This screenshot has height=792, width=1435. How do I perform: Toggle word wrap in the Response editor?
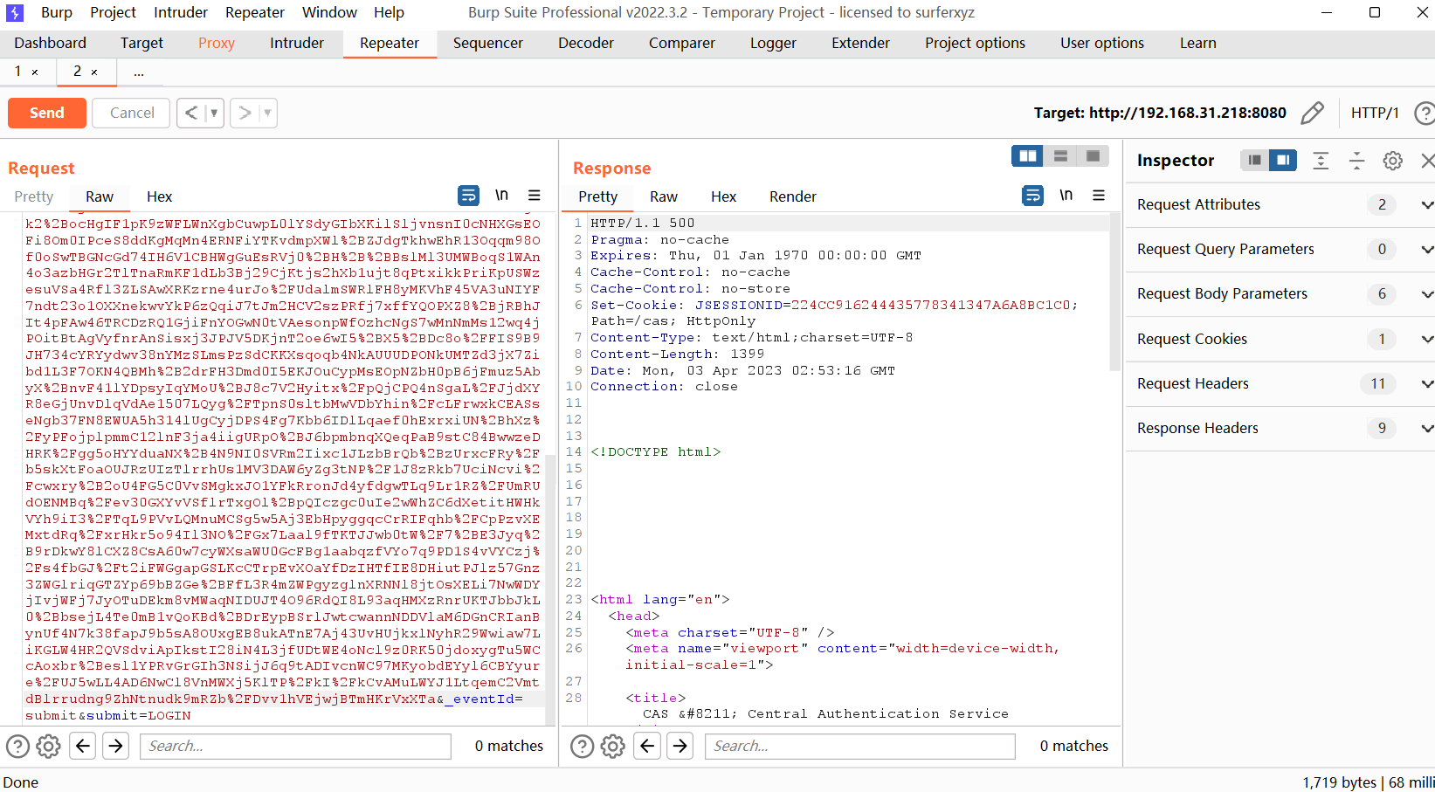1032,196
